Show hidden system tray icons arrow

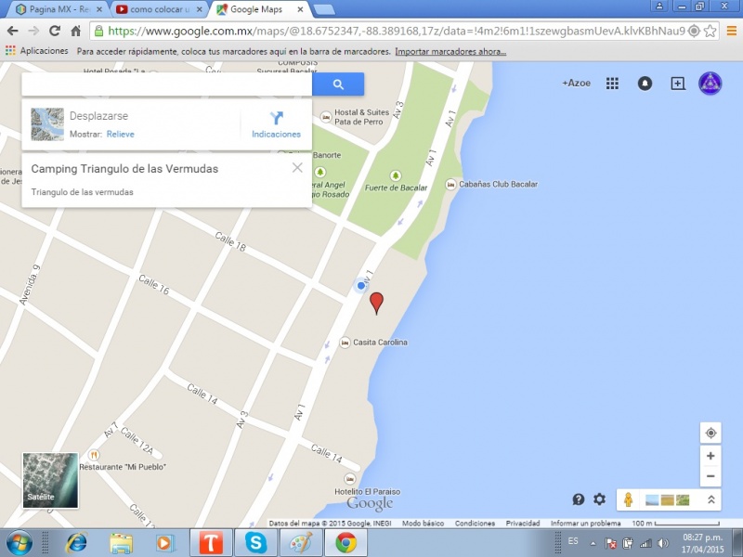(593, 542)
